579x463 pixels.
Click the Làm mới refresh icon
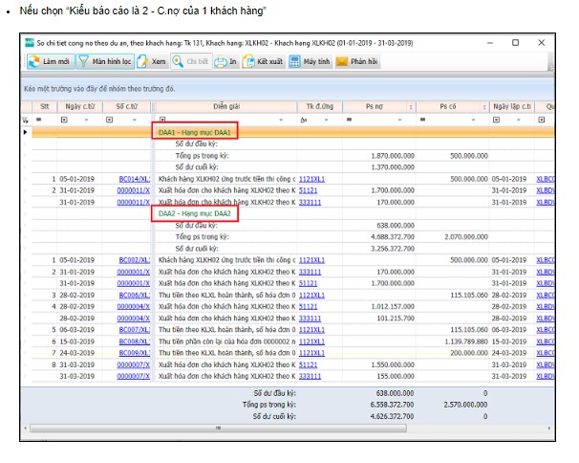click(32, 61)
